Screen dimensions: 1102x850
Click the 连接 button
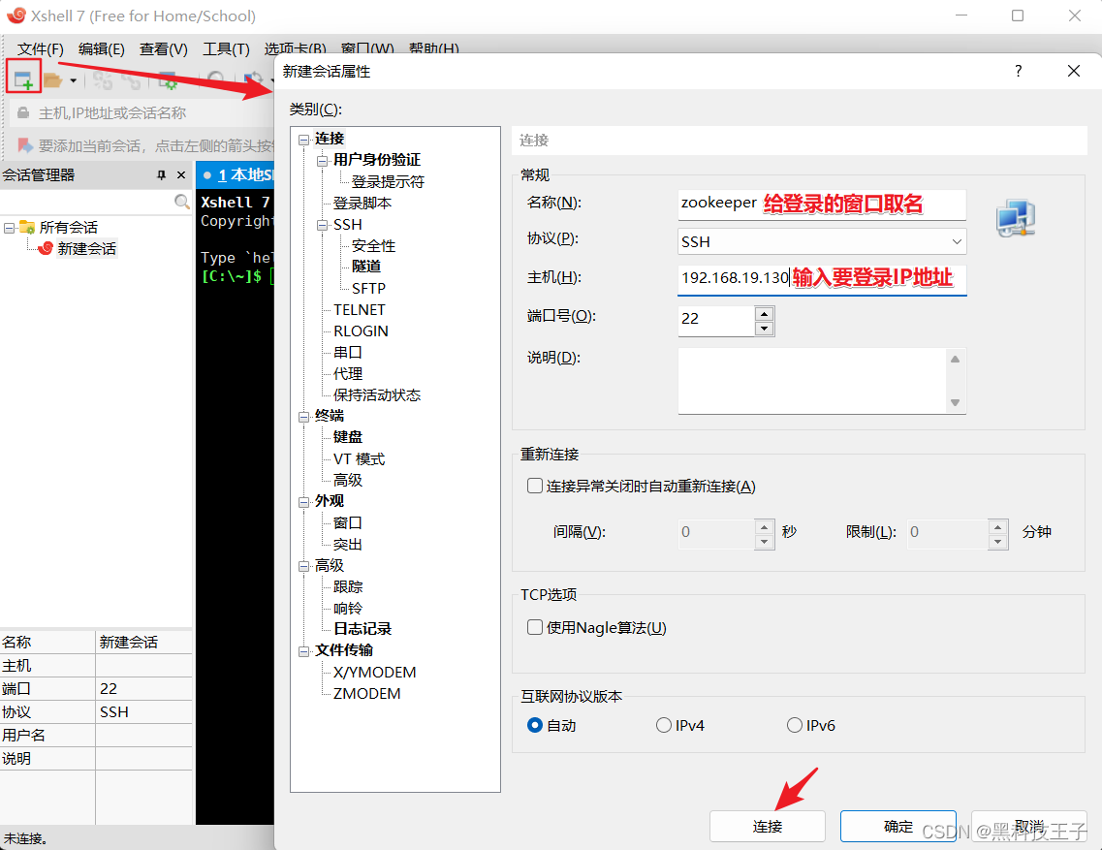pos(768,826)
